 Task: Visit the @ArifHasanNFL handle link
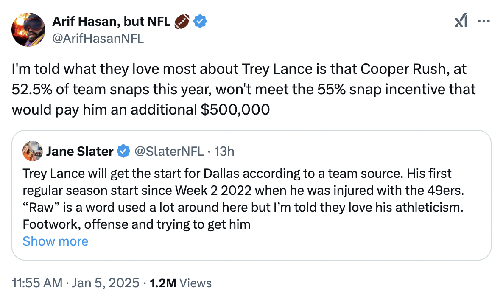98,39
